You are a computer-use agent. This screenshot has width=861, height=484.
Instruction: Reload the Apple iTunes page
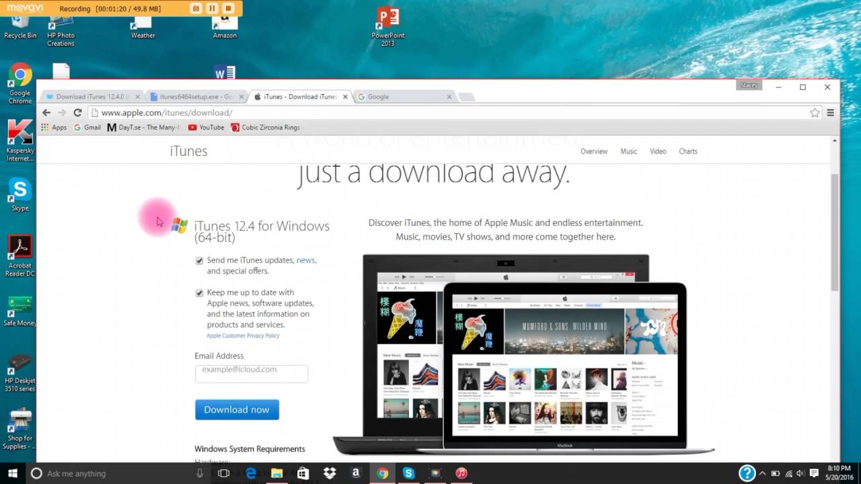77,112
